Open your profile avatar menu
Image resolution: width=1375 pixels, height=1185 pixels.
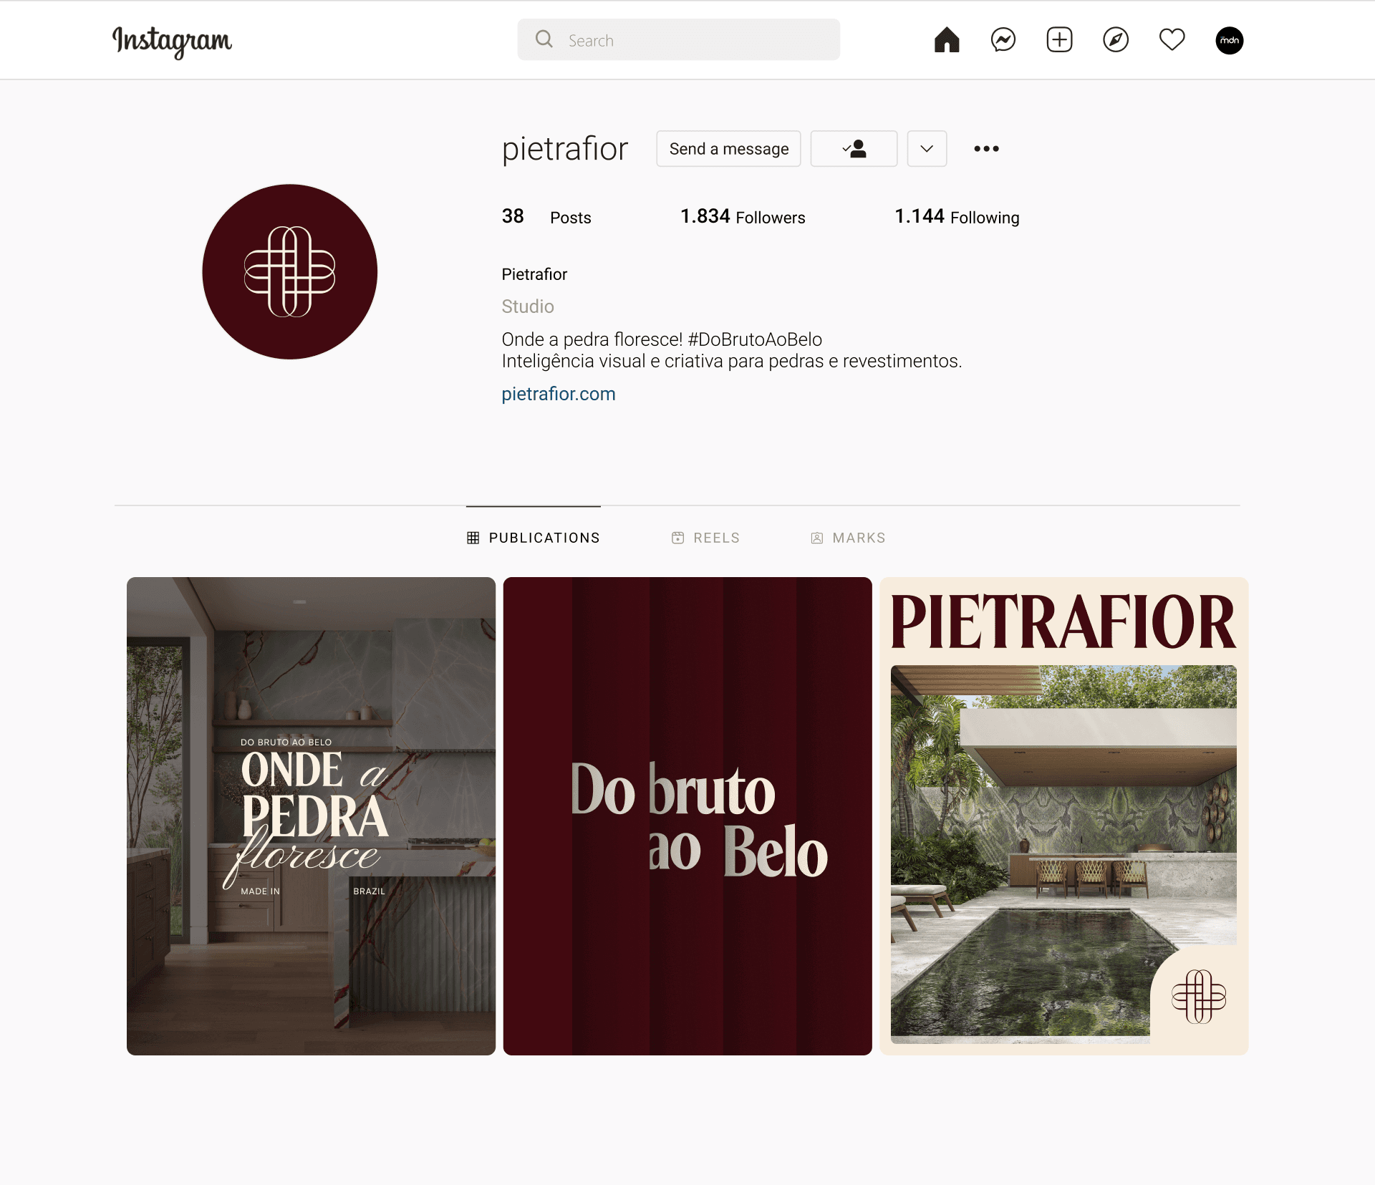coord(1230,41)
